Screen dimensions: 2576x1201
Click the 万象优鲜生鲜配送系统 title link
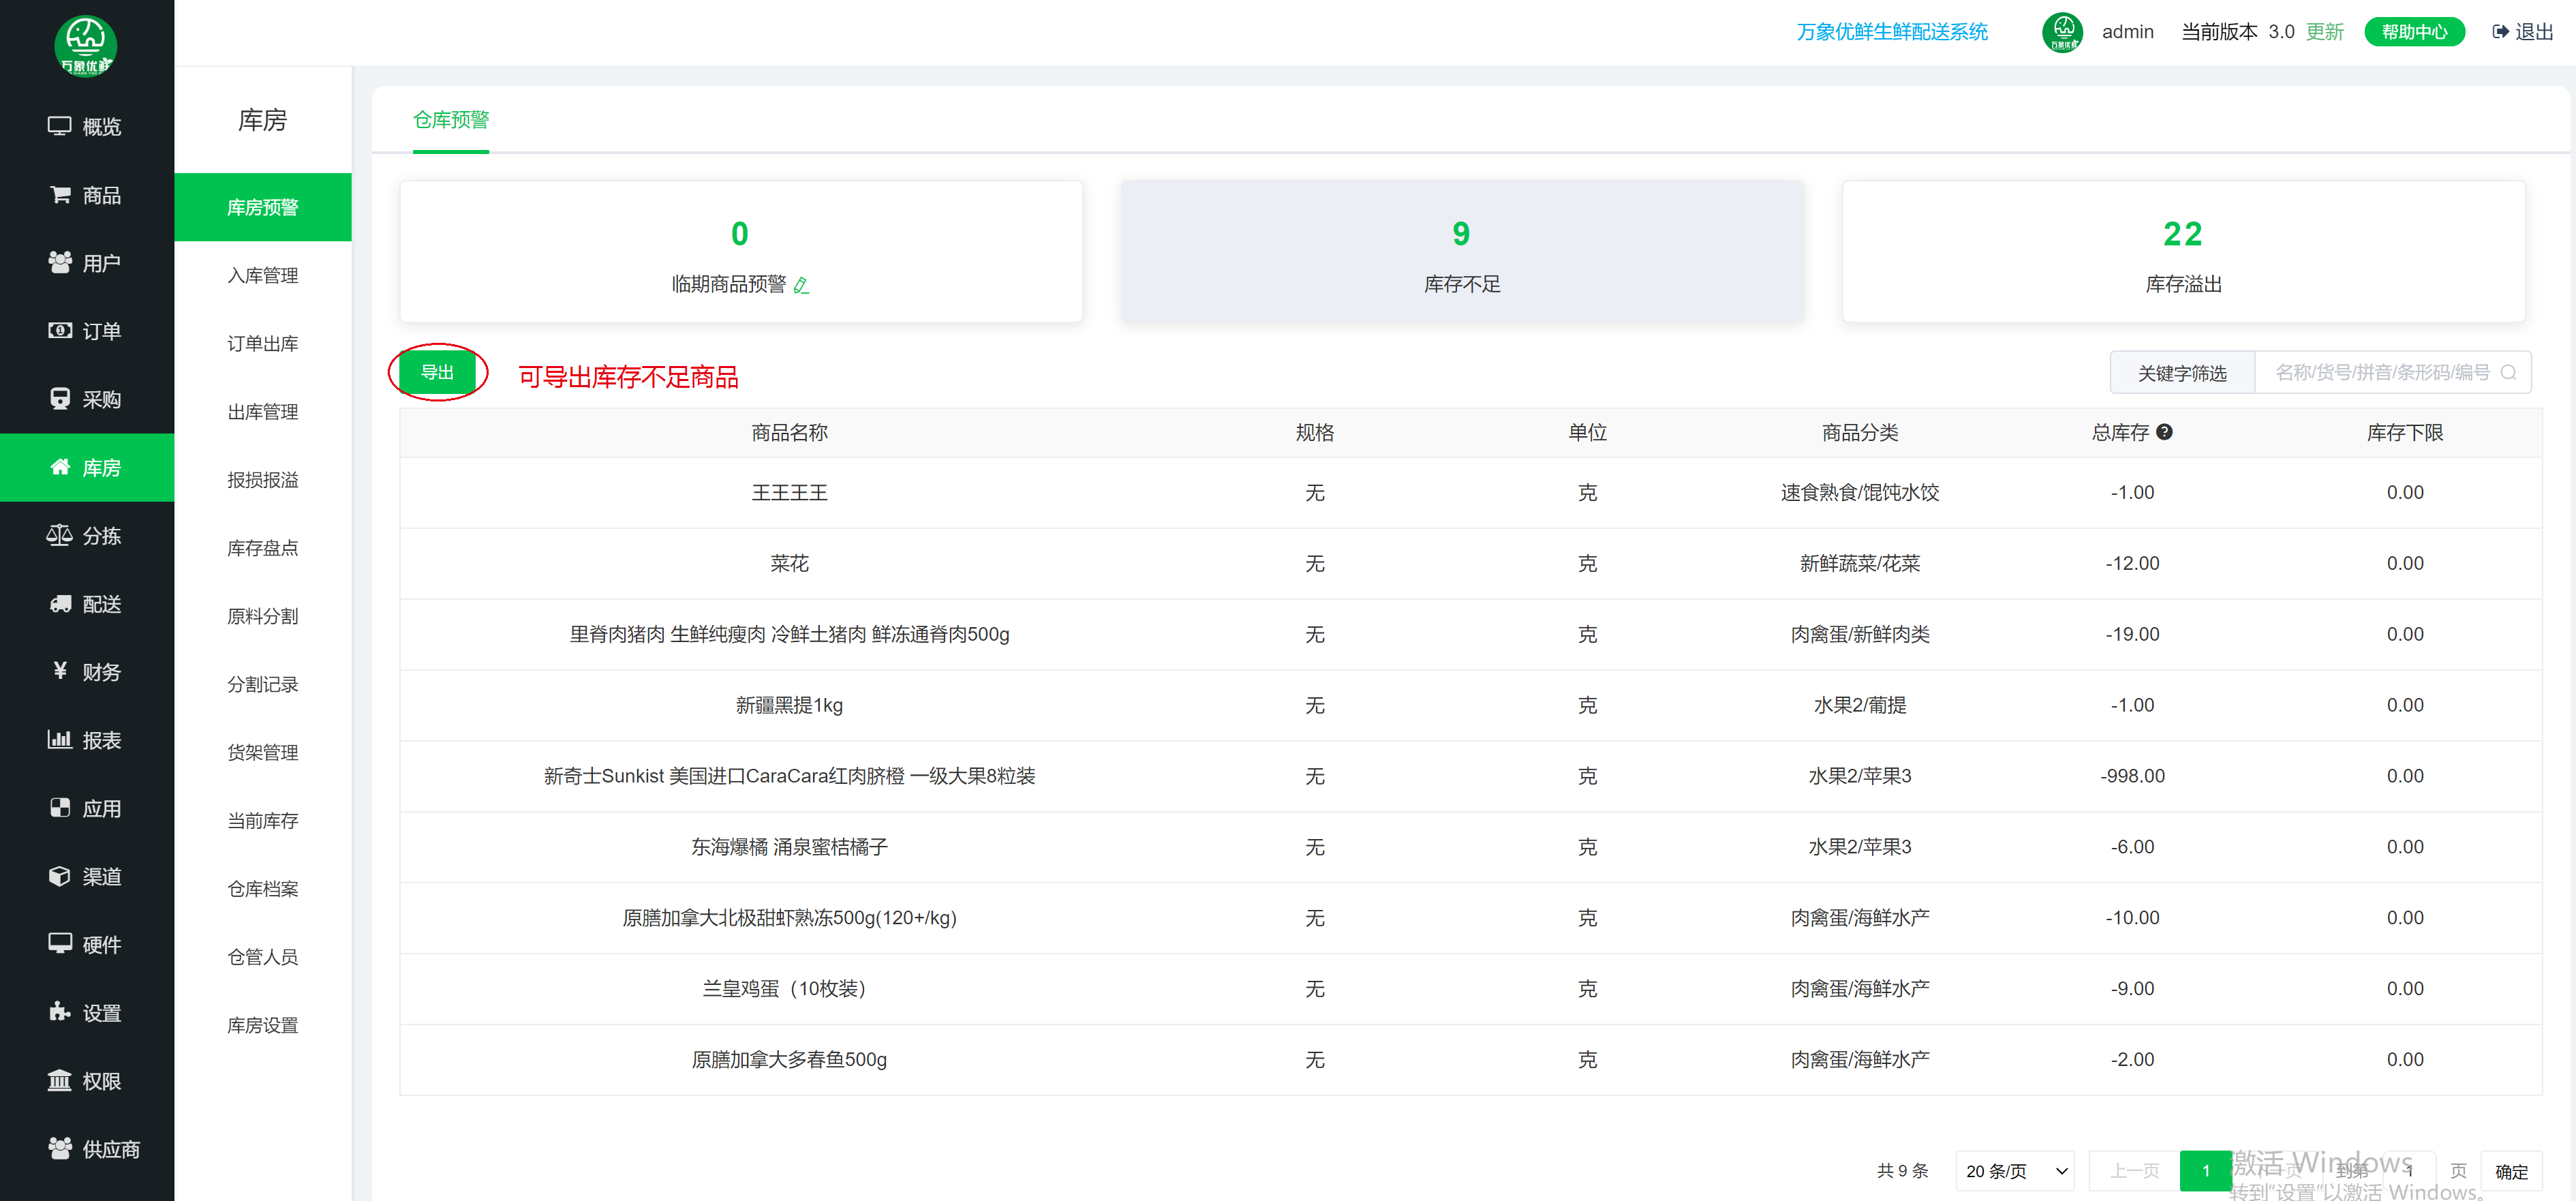(x=1892, y=32)
